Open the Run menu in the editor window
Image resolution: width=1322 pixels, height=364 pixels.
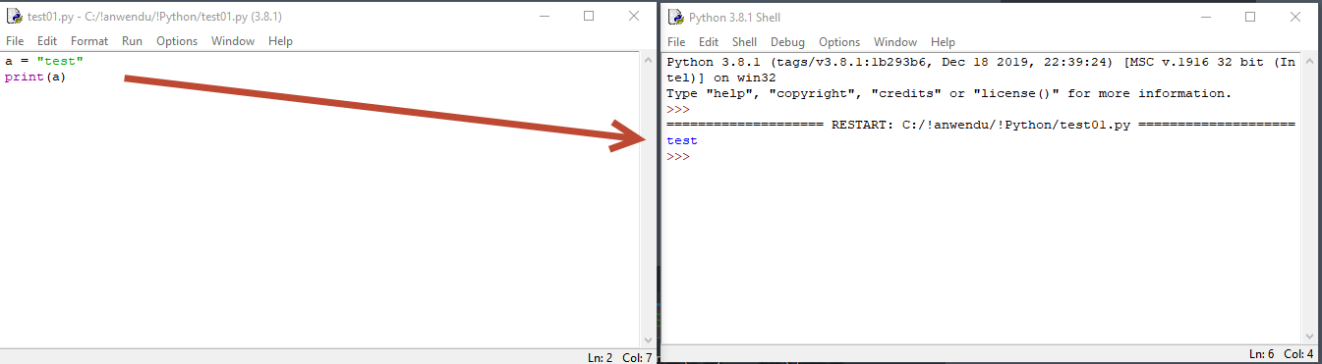coord(132,41)
